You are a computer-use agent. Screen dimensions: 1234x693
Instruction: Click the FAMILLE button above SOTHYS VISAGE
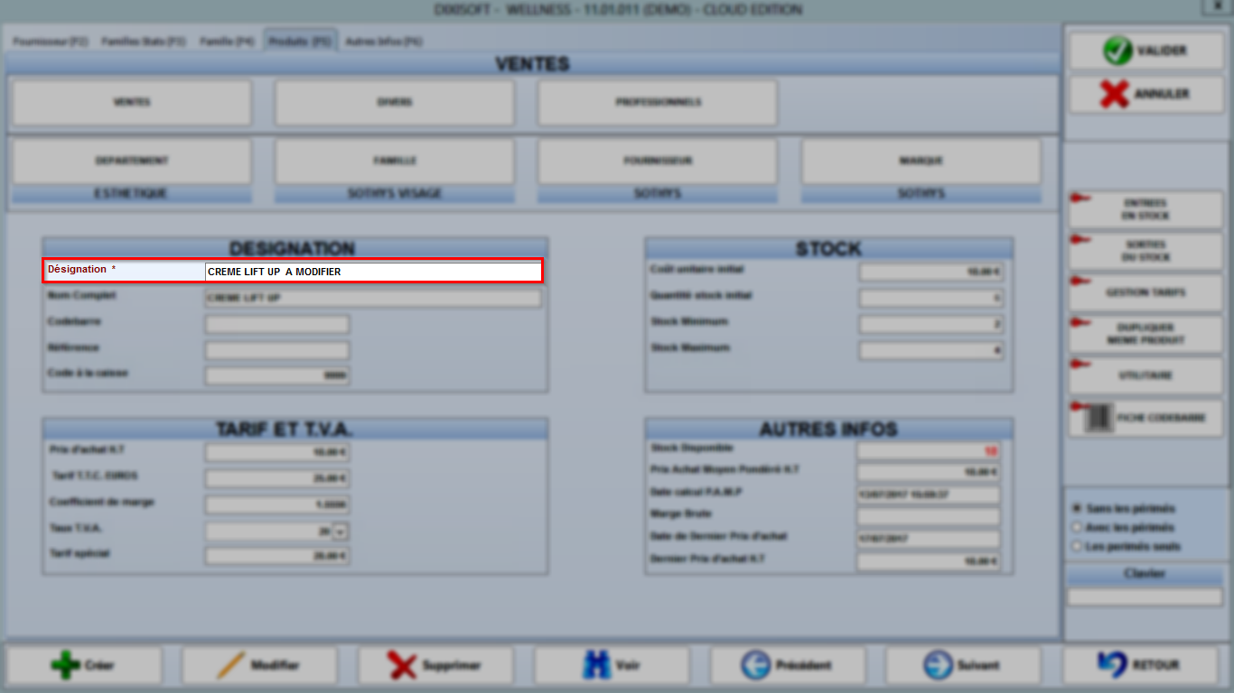pyautogui.click(x=395, y=162)
